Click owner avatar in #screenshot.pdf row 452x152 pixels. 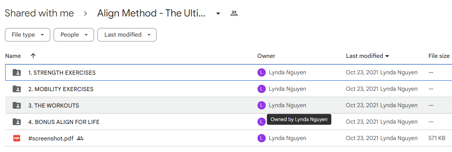[x=262, y=138]
